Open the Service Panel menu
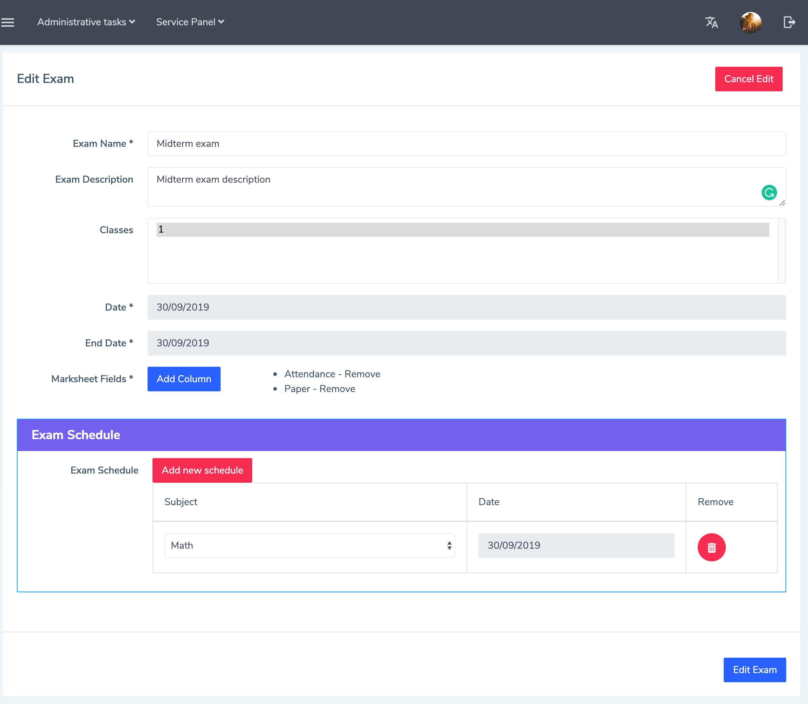 pos(190,22)
